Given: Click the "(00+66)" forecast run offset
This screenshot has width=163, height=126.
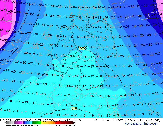Looking at the screenshot, I should [153, 120].
